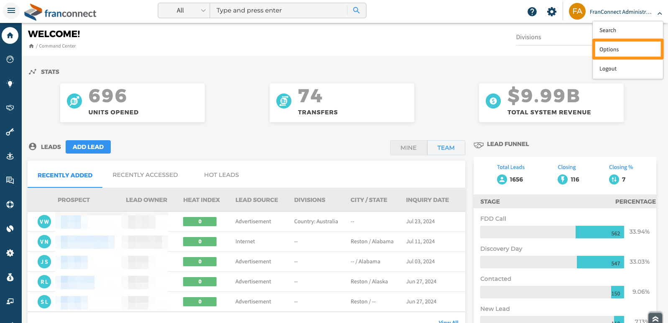Open the Closing % link

tap(621, 167)
